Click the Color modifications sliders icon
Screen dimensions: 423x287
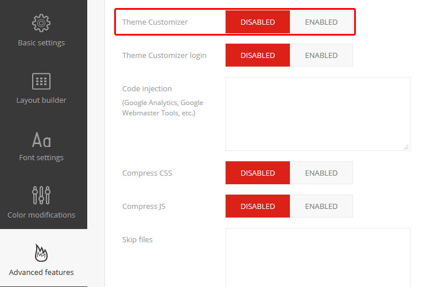pos(41,195)
